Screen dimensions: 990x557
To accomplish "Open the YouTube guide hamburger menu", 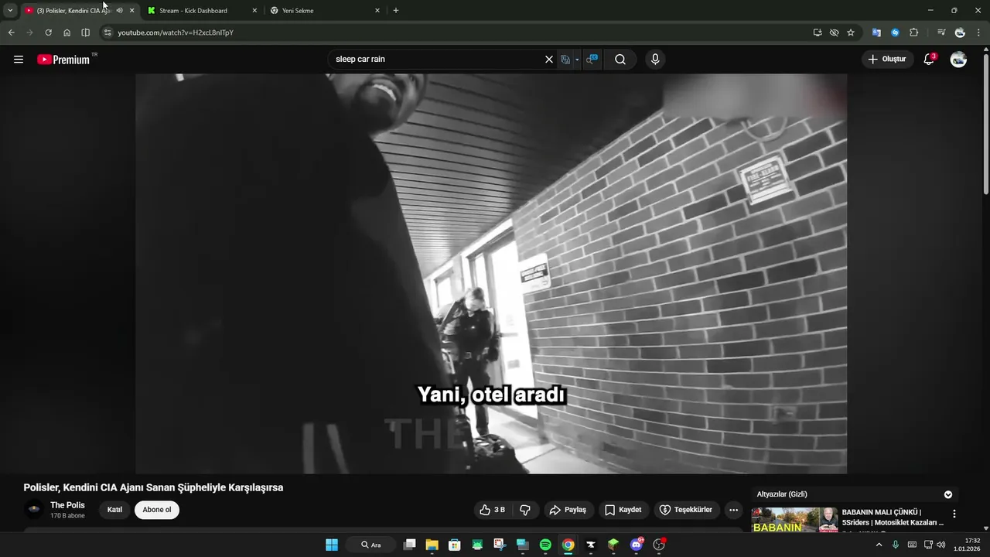I will pos(19,60).
